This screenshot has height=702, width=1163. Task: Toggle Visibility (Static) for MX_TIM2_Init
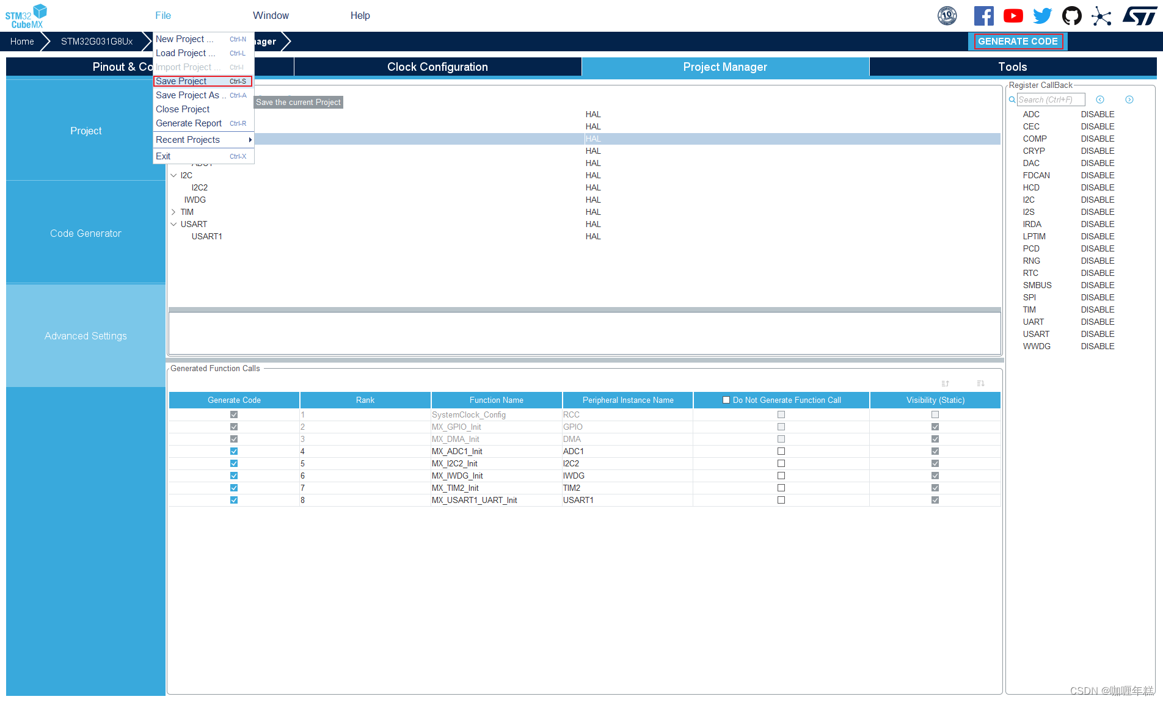[x=935, y=488]
